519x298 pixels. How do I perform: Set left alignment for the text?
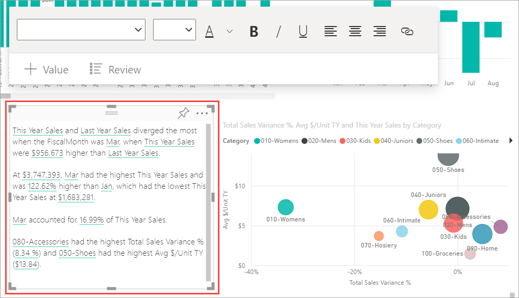[330, 31]
